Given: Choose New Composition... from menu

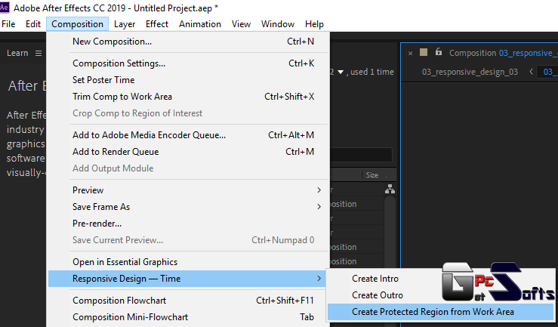Looking at the screenshot, I should click(x=188, y=42).
